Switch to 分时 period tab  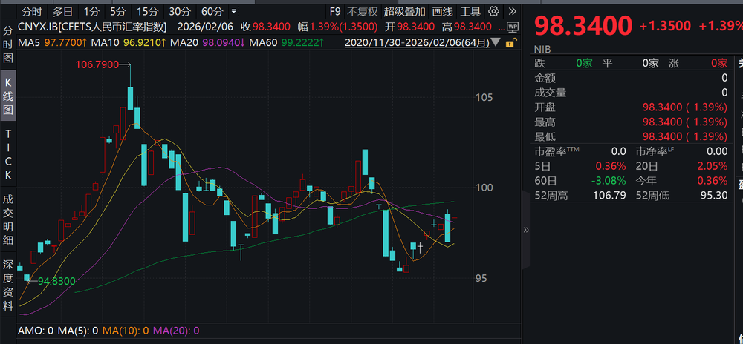click(x=32, y=11)
